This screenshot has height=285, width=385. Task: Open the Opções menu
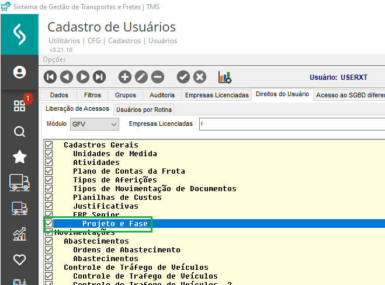54,59
